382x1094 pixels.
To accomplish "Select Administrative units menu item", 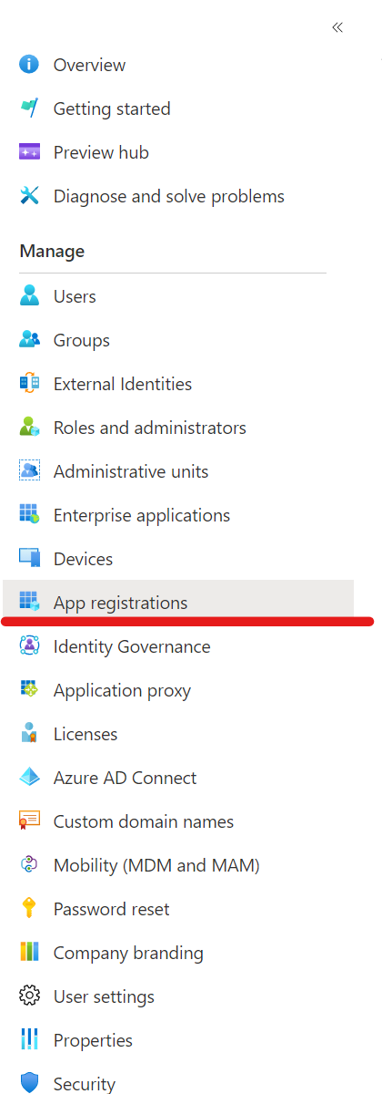I will click(178, 471).
